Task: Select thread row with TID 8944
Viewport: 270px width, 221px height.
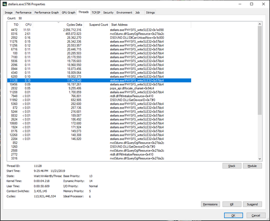Action: pos(99,69)
